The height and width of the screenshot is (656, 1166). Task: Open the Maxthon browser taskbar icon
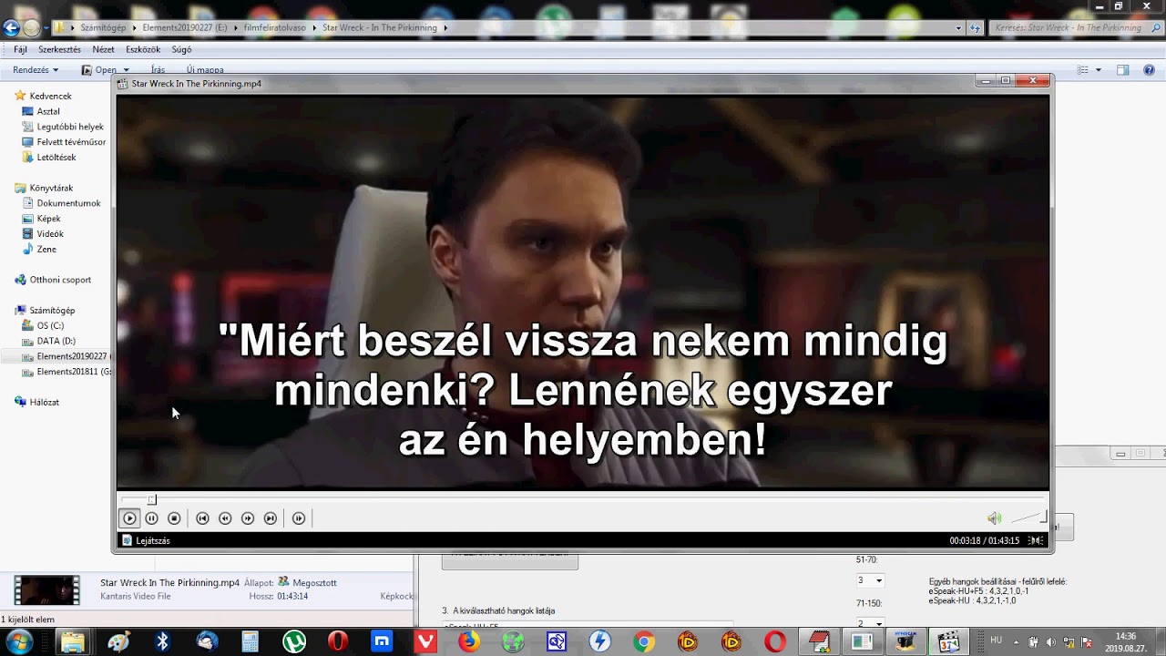[x=382, y=641]
